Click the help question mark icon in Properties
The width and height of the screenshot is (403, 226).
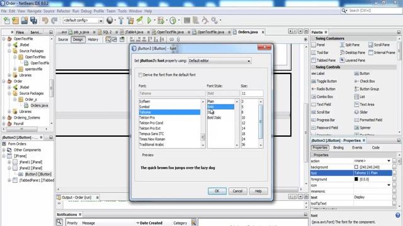[x=397, y=215]
